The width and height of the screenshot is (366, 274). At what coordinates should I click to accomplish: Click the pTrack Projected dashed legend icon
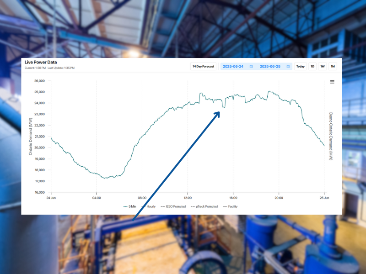click(x=192, y=206)
